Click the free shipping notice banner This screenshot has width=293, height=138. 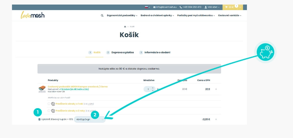click(x=129, y=69)
